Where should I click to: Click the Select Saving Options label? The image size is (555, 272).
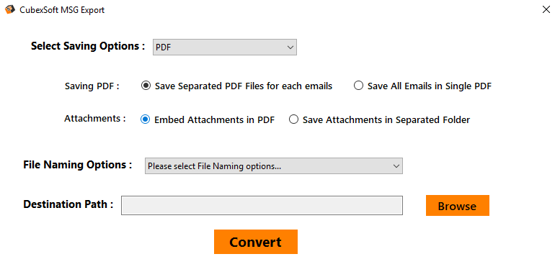[x=88, y=46]
